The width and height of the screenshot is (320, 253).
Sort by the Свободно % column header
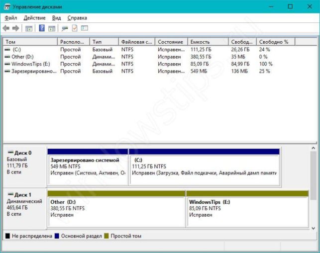[276, 42]
